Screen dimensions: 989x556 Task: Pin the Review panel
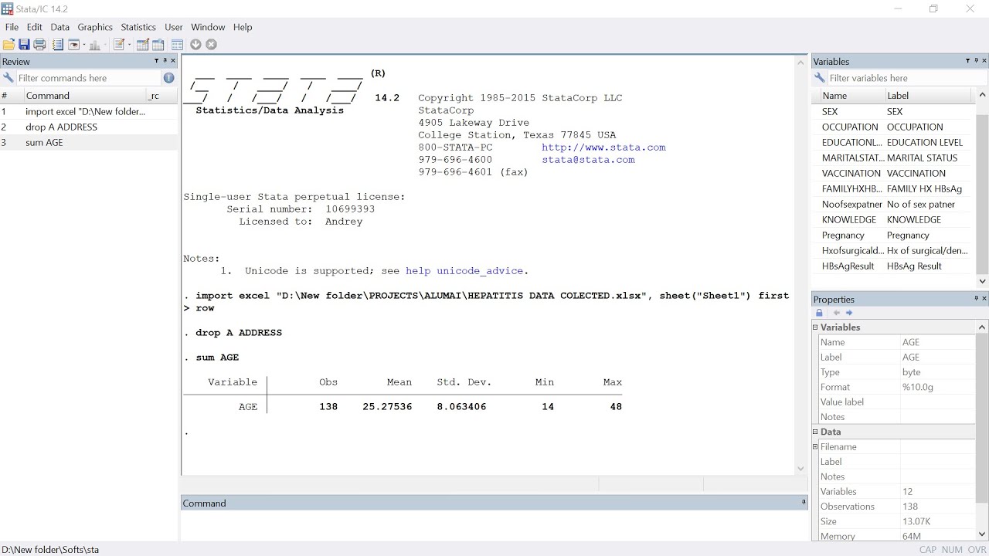tap(165, 61)
